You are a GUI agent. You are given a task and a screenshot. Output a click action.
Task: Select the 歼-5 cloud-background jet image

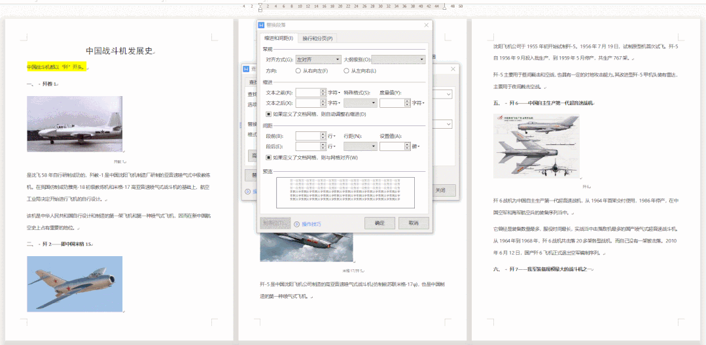coord(306,248)
